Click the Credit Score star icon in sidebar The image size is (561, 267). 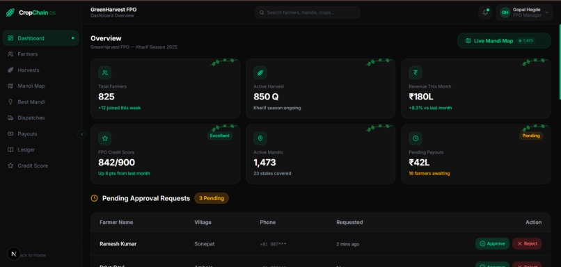click(x=10, y=166)
